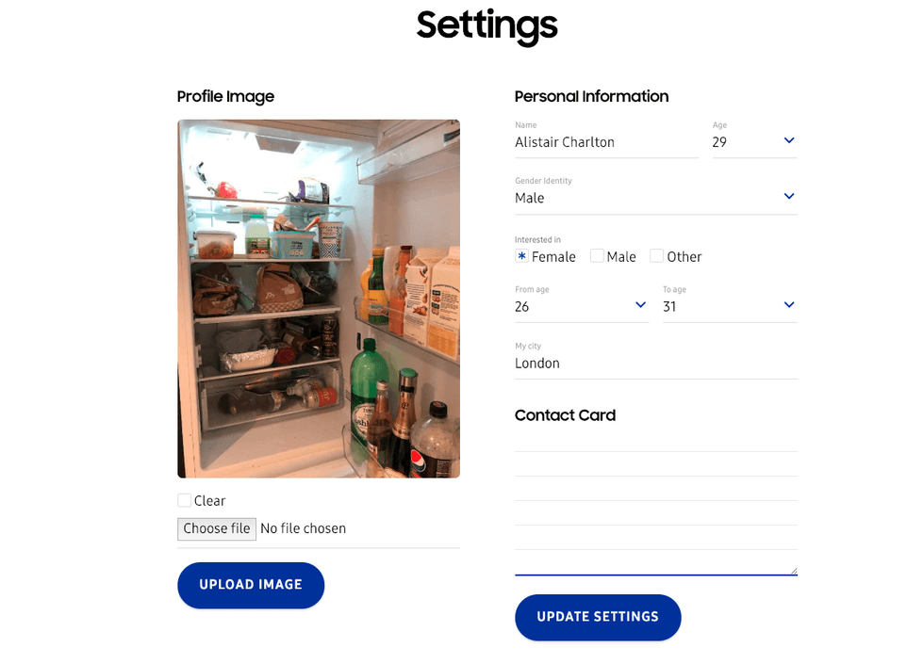924x664 pixels.
Task: Expand the Gender Identity dropdown
Action: tap(655, 198)
